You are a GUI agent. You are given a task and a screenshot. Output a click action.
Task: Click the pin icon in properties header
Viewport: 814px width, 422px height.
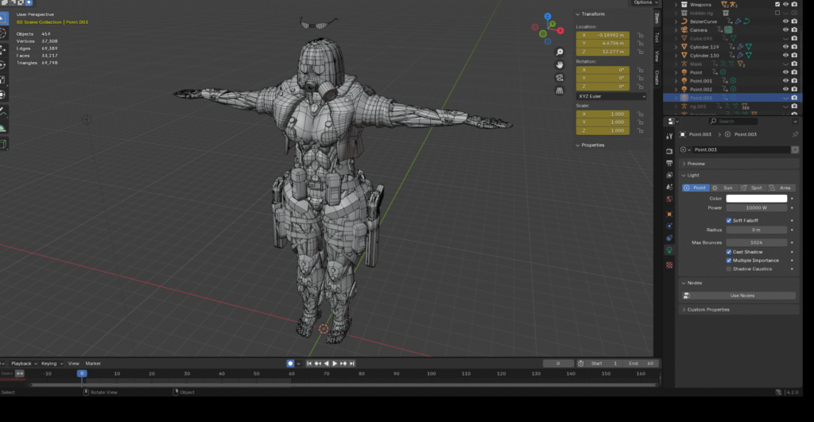tap(795, 135)
